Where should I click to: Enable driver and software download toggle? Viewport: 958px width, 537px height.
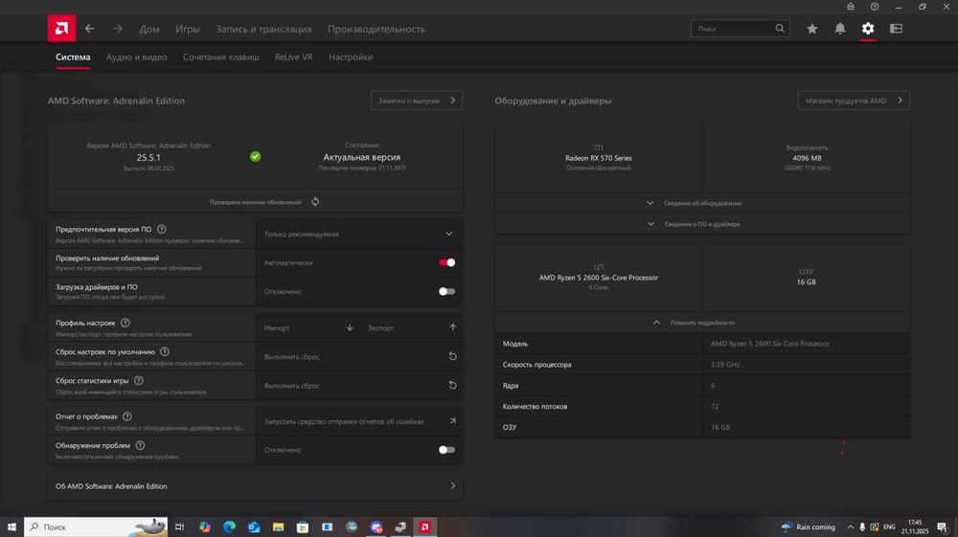[x=446, y=292]
